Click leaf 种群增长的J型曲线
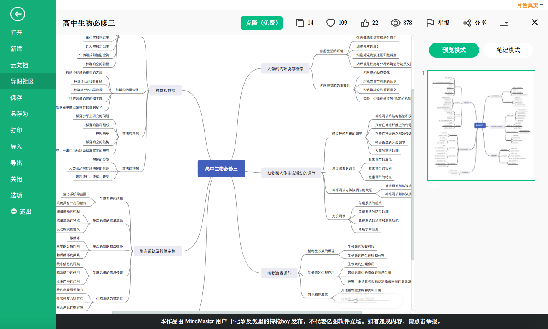The width and height of the screenshot is (548, 329). click(88, 81)
